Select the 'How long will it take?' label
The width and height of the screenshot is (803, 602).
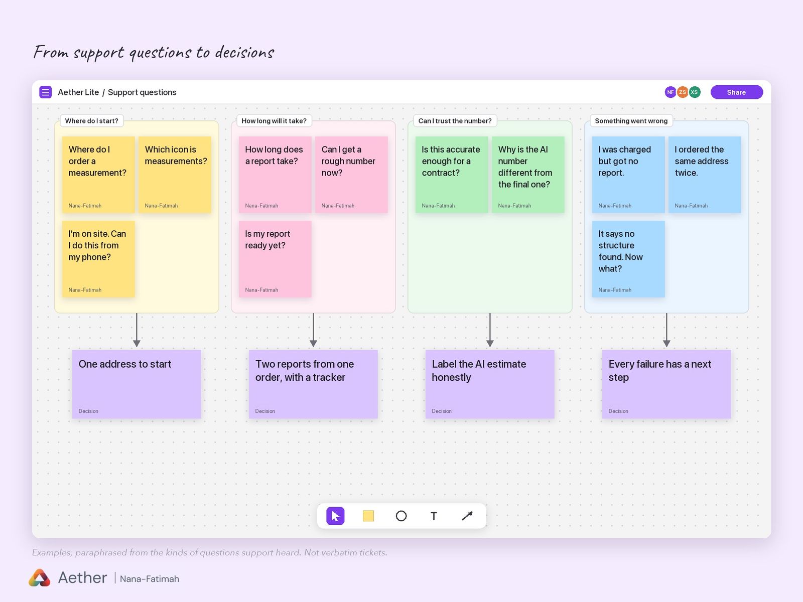point(274,121)
